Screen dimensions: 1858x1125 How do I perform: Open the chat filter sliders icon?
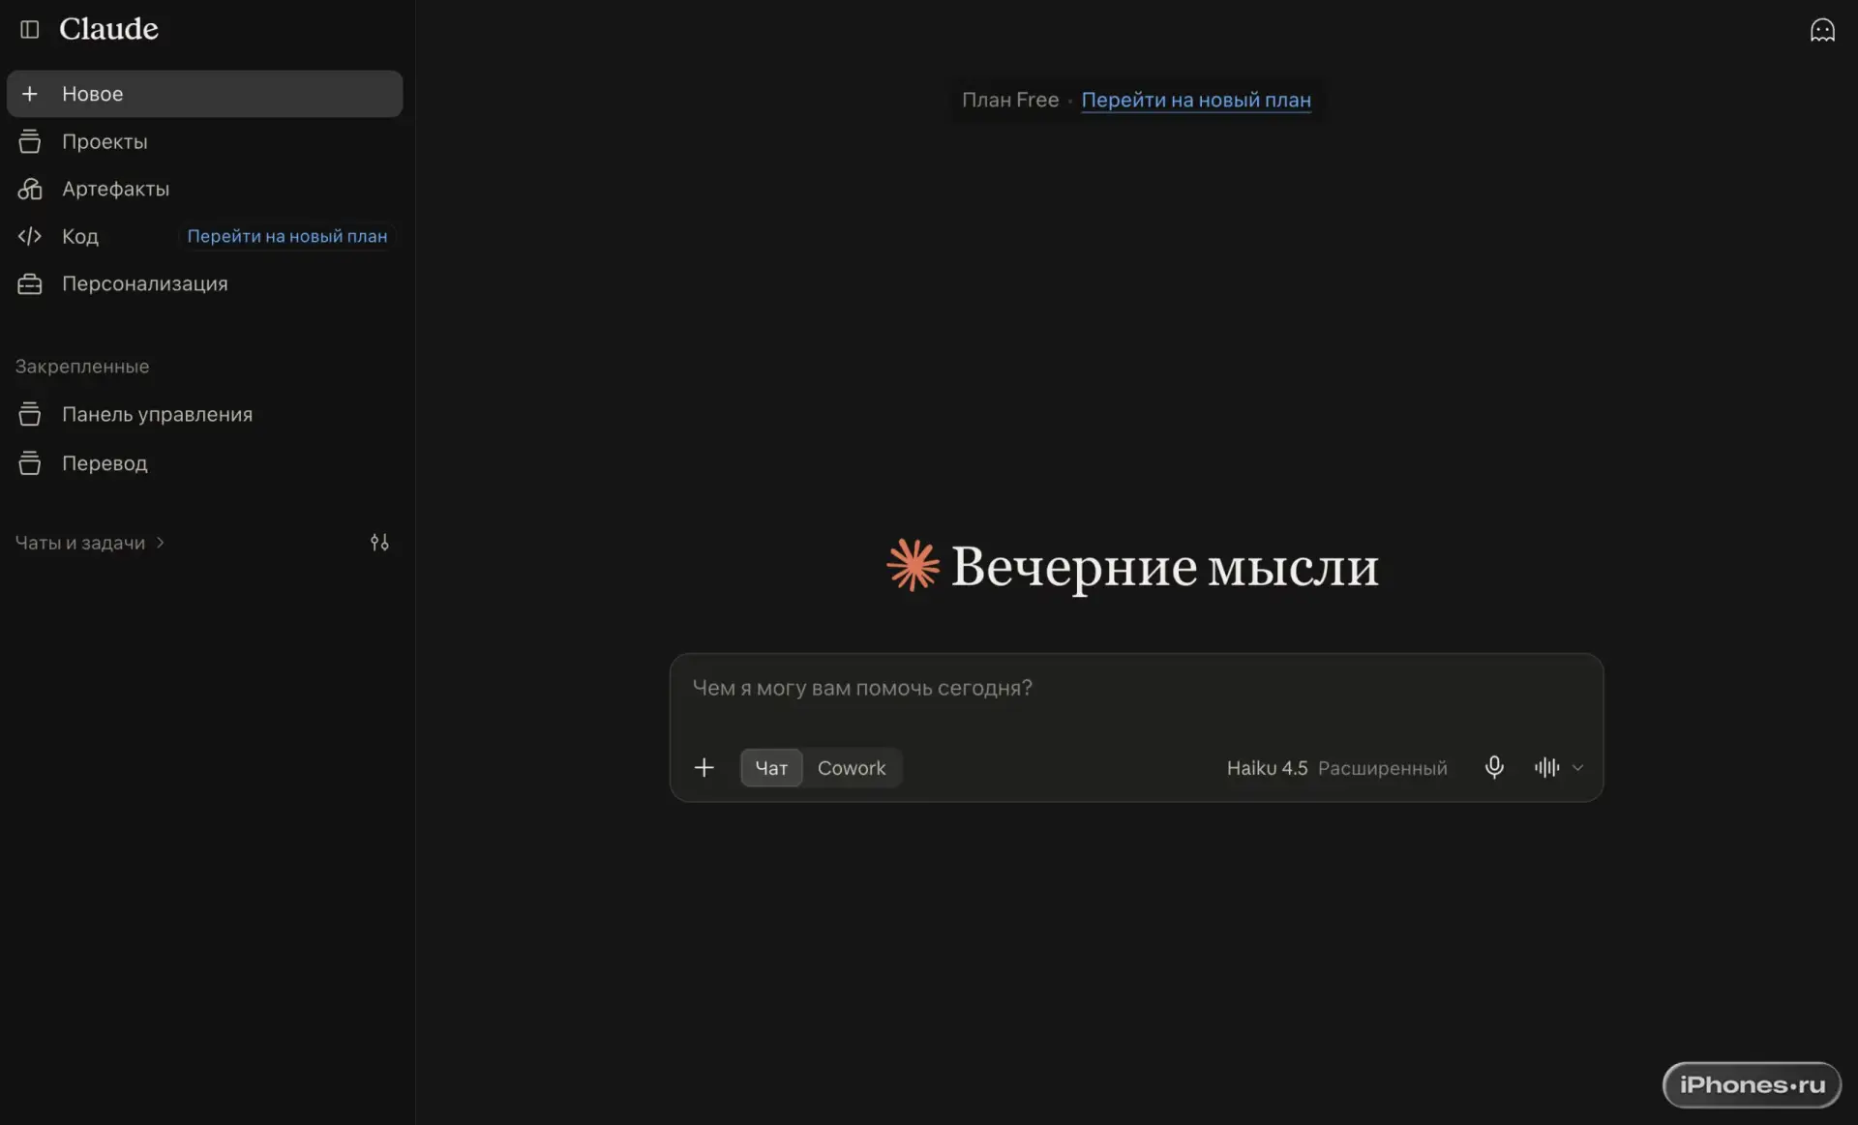point(379,543)
